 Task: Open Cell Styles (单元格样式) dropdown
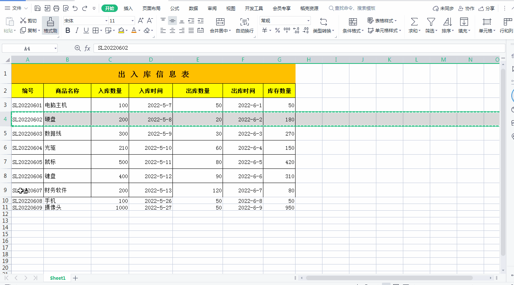(x=385, y=31)
